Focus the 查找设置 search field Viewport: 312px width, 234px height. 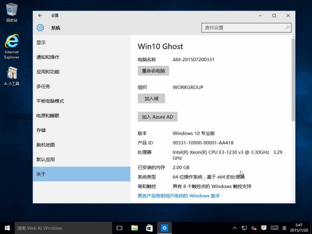pyautogui.click(x=246, y=28)
